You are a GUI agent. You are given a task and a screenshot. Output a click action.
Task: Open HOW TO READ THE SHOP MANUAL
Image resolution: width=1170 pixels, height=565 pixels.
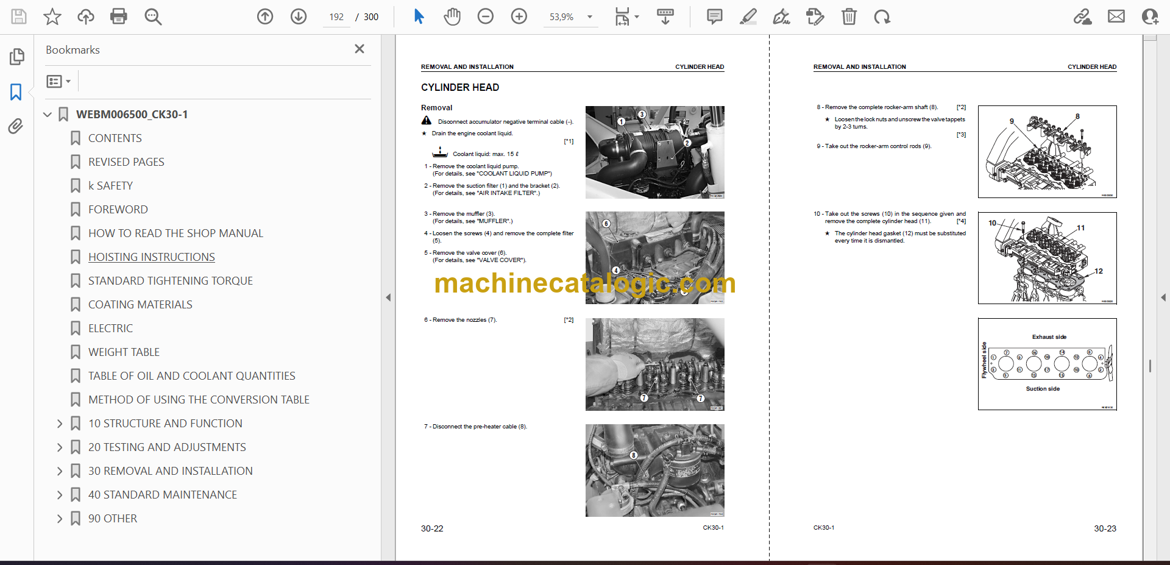point(175,233)
